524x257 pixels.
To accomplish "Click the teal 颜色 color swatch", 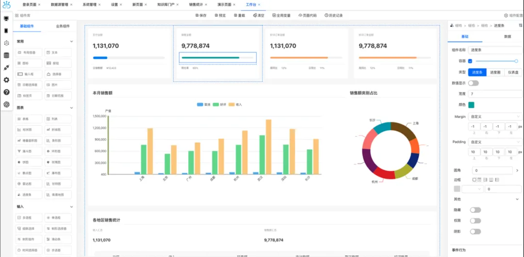I will click(471, 105).
